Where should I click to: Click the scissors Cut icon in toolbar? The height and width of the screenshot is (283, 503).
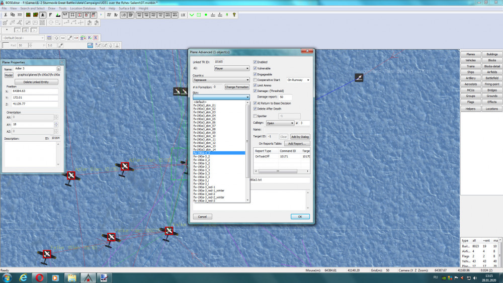pyautogui.click(x=6, y=15)
